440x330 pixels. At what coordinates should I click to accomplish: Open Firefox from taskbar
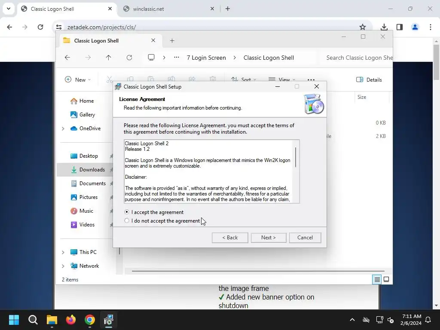click(x=71, y=320)
